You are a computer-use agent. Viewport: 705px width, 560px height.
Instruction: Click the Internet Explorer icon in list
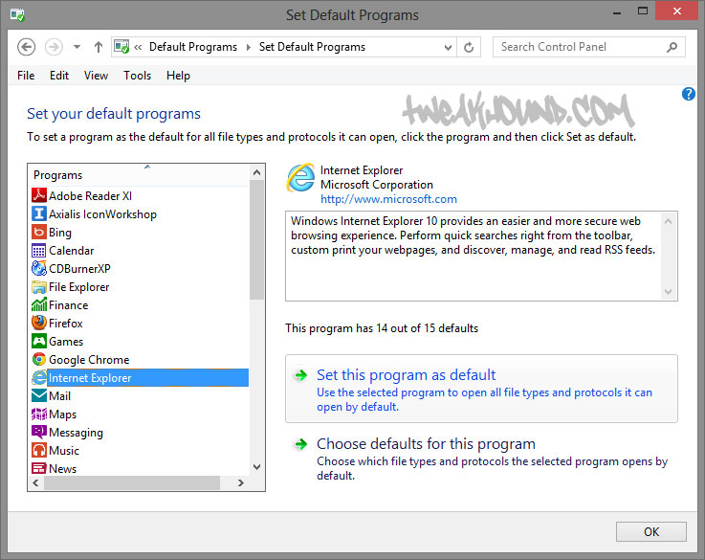(x=39, y=377)
